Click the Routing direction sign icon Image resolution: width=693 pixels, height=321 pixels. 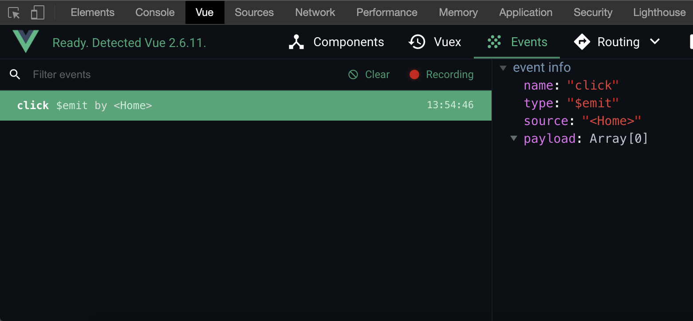[x=582, y=42]
